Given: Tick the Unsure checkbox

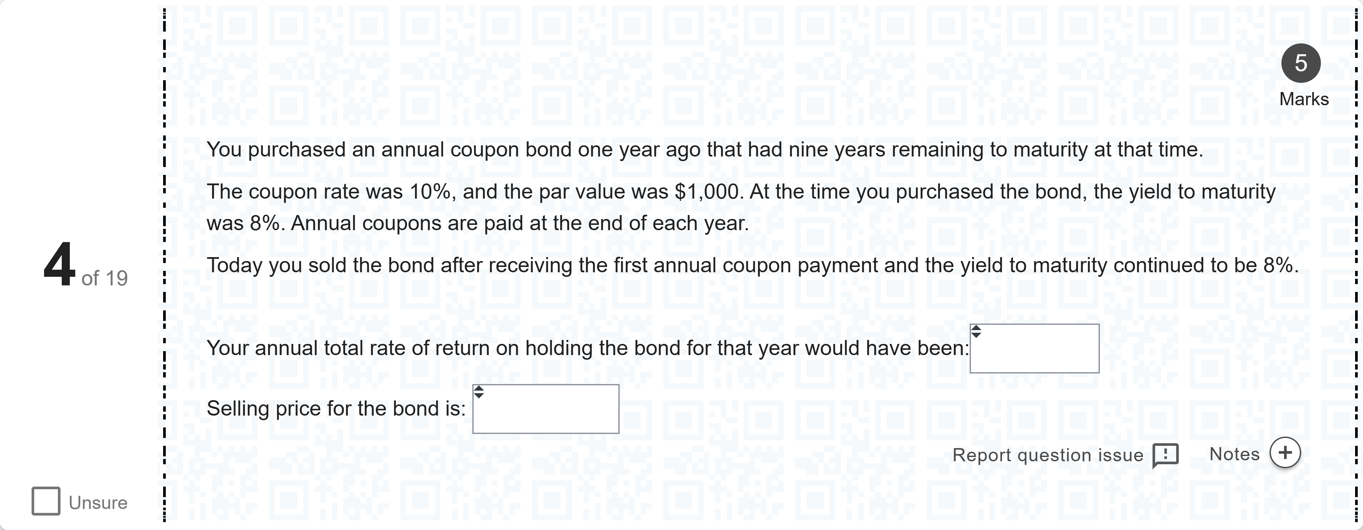Looking at the screenshot, I should (x=46, y=501).
